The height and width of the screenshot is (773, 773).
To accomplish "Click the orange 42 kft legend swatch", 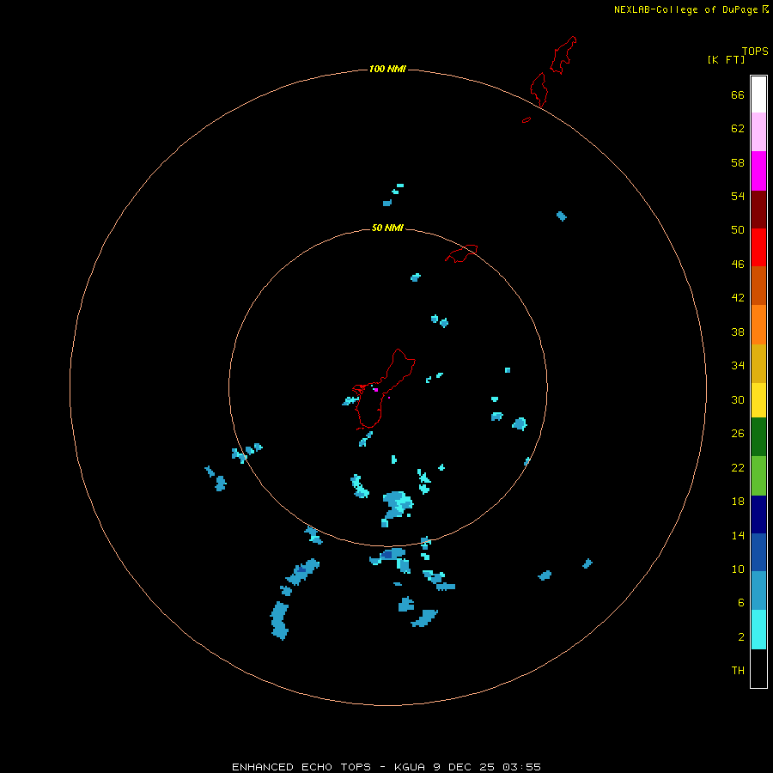I will point(758,325).
